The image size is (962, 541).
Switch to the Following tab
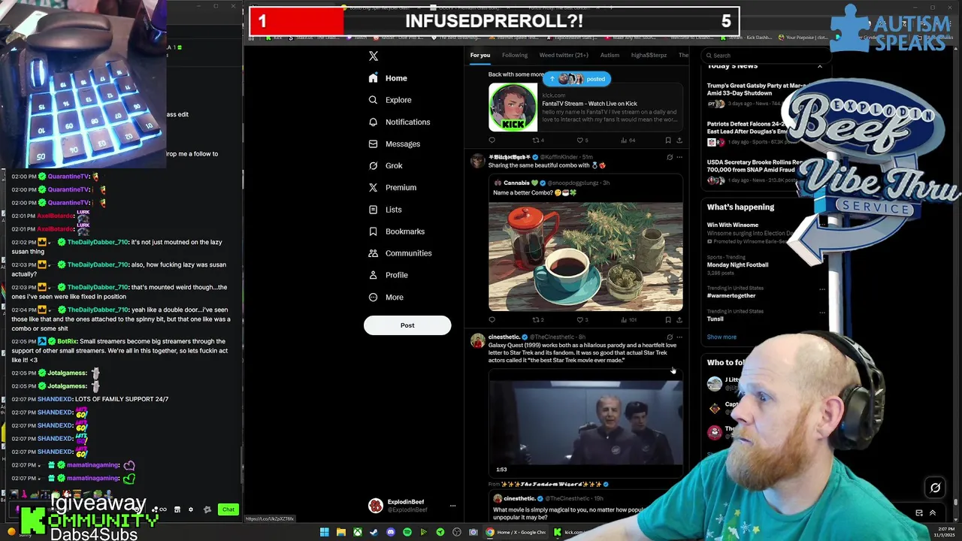pos(515,55)
